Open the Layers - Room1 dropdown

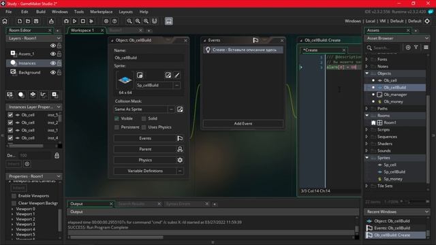coord(59,38)
